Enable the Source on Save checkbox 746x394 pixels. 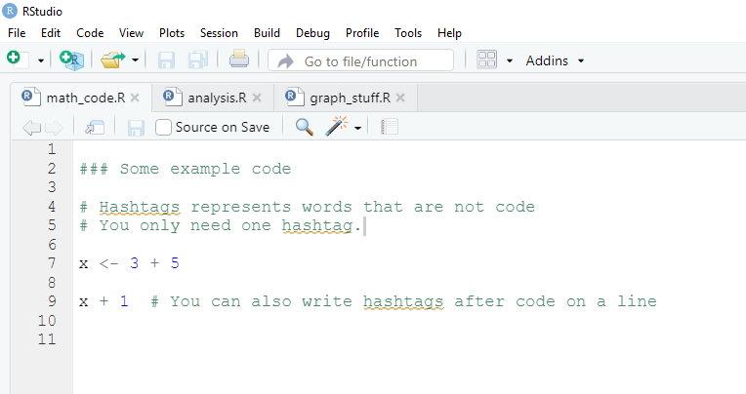(164, 127)
